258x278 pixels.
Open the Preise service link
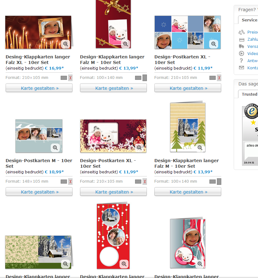(x=252, y=32)
